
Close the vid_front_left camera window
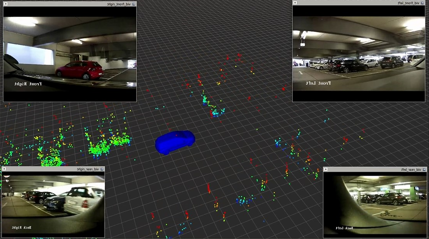[295, 3]
